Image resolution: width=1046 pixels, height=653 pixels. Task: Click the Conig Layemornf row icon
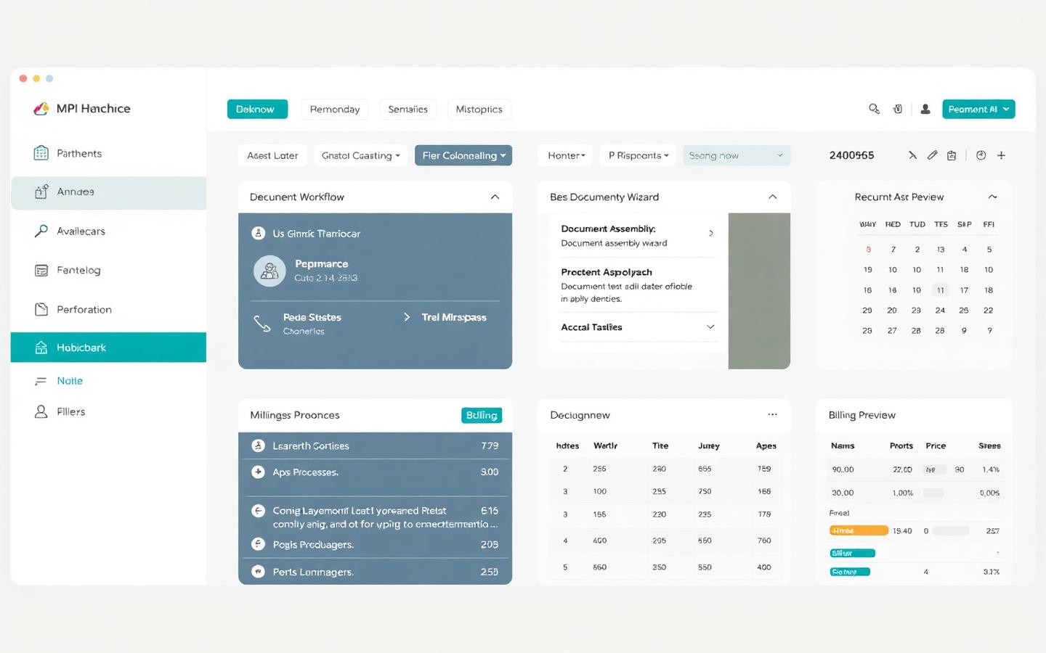258,511
